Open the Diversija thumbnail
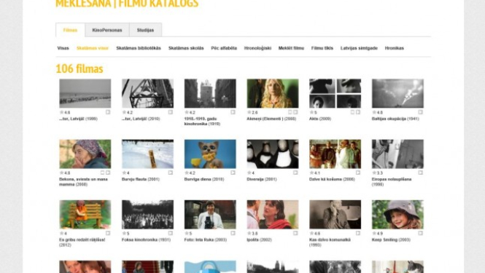The width and height of the screenshot is (485, 273). point(273,154)
